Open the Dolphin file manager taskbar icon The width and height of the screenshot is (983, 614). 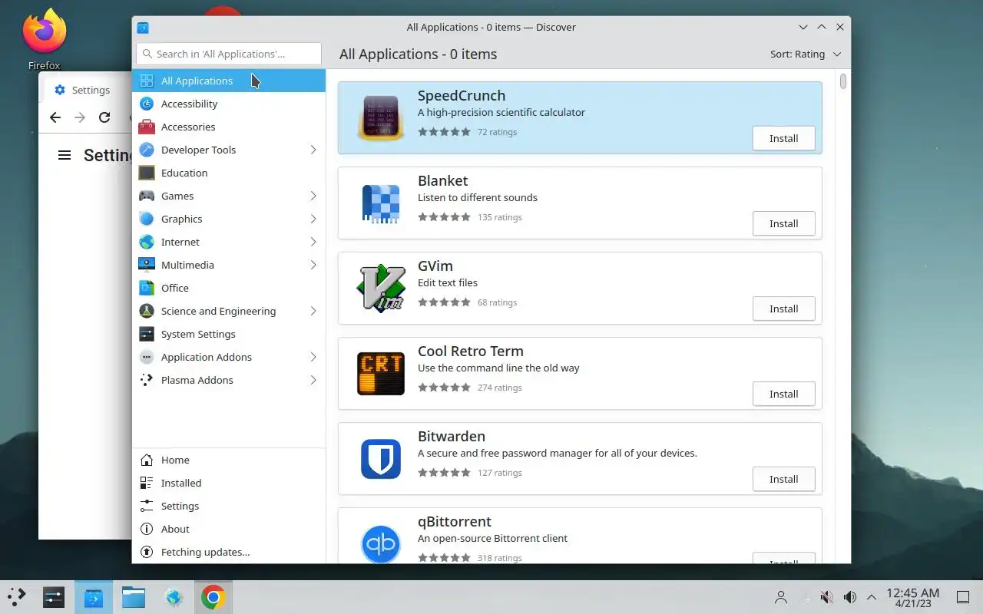click(x=134, y=597)
